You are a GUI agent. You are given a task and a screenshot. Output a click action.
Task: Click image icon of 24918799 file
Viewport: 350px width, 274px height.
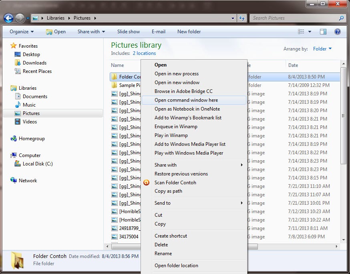pos(114,228)
